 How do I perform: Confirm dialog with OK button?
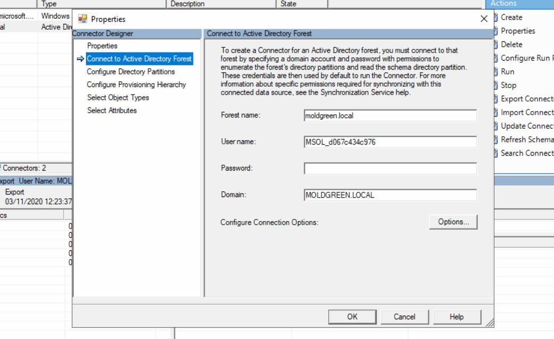[352, 317]
